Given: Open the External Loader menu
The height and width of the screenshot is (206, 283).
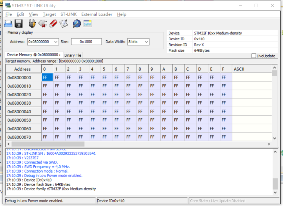Looking at the screenshot, I should coord(97,14).
